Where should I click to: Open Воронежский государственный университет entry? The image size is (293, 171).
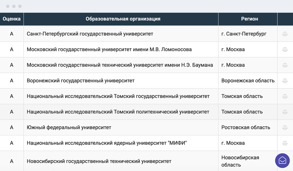coord(81,81)
